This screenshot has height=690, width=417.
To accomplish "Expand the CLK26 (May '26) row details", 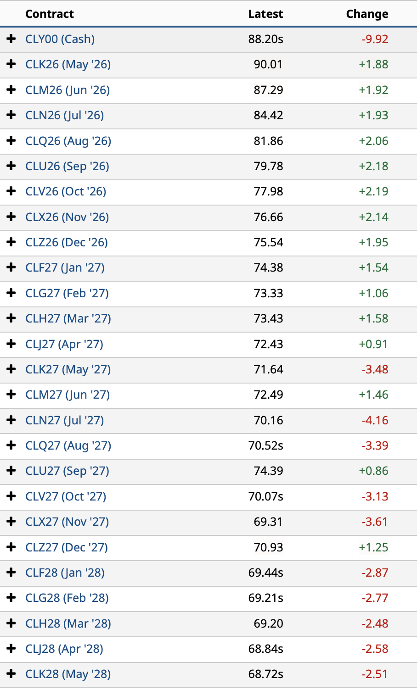I will tap(11, 64).
